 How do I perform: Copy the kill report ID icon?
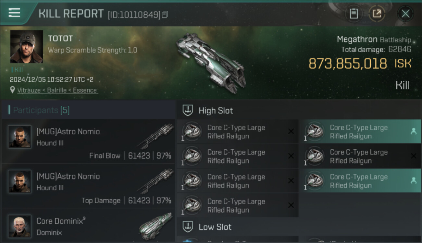coord(165,15)
